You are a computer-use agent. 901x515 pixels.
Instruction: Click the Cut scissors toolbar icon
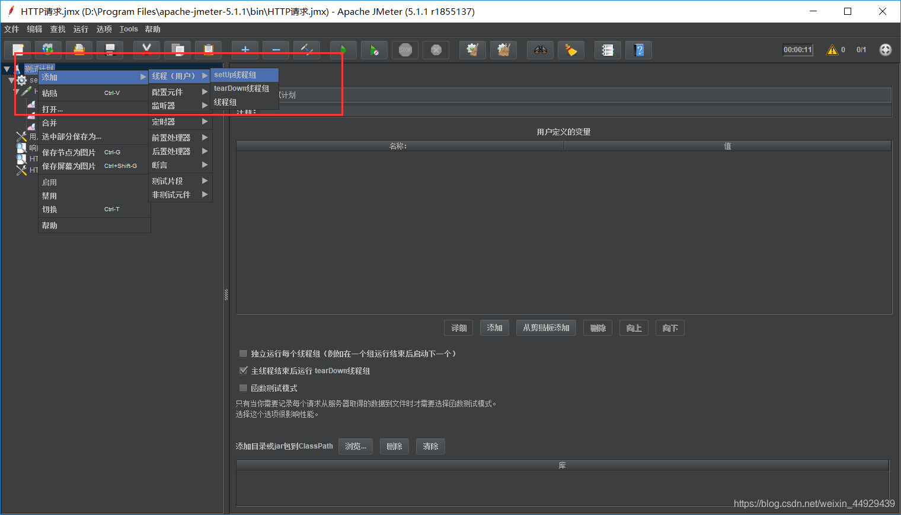(146, 50)
